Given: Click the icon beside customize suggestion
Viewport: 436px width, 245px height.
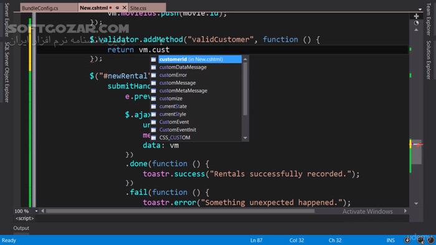Looking at the screenshot, I should 153,98.
